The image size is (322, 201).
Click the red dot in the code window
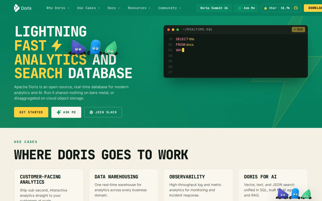click(169, 30)
